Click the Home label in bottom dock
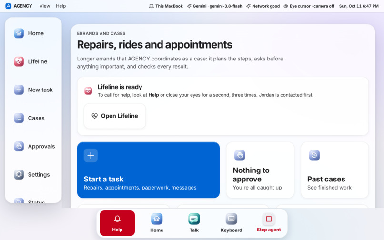 157,230
